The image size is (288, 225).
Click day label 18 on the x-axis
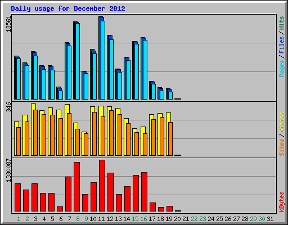click(x=160, y=219)
